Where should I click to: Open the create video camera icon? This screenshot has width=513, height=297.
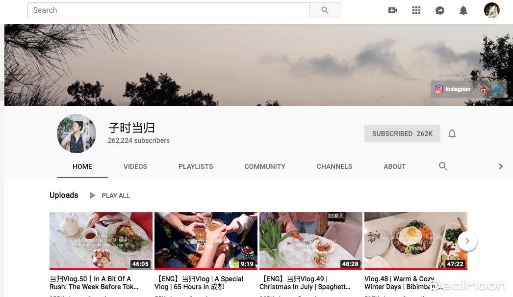pos(393,10)
